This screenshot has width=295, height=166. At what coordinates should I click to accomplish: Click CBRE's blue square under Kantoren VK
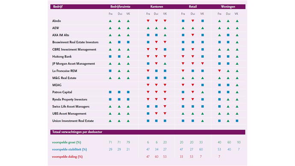[165, 49]
